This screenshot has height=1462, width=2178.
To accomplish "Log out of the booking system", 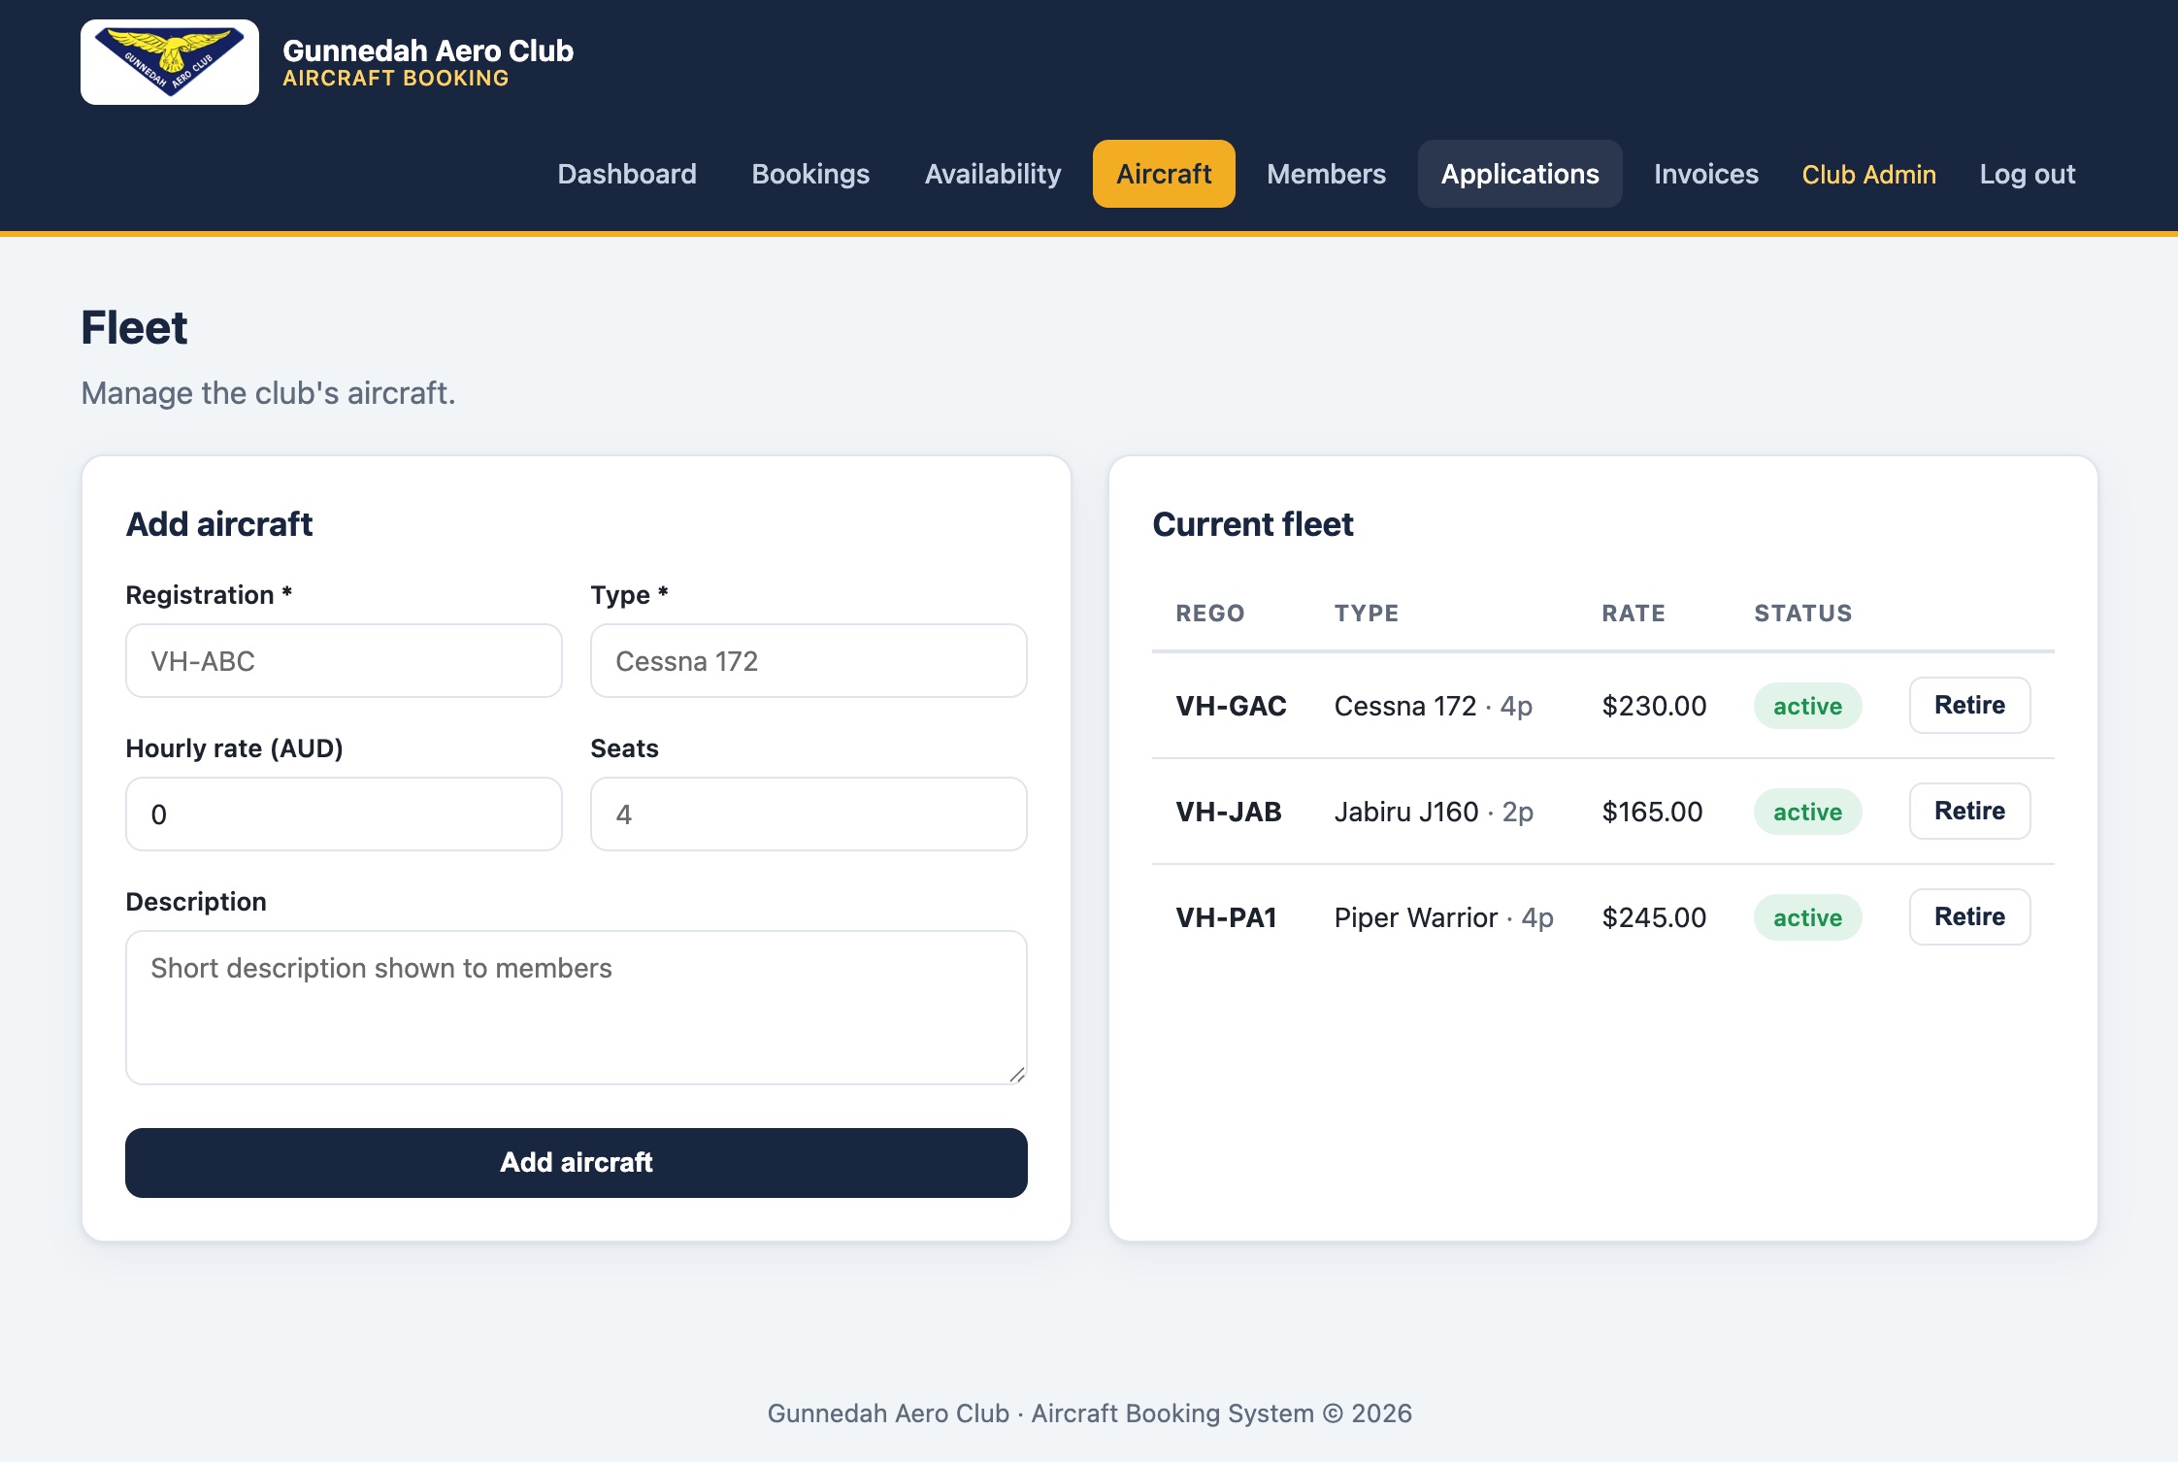I will tap(2028, 175).
